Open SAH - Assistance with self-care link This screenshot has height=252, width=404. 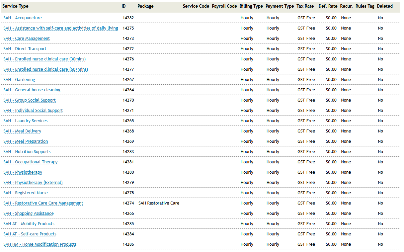pos(61,28)
